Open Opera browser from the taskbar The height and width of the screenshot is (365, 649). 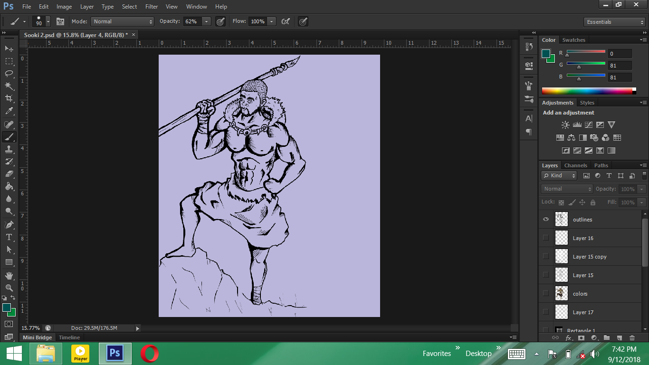tap(149, 353)
